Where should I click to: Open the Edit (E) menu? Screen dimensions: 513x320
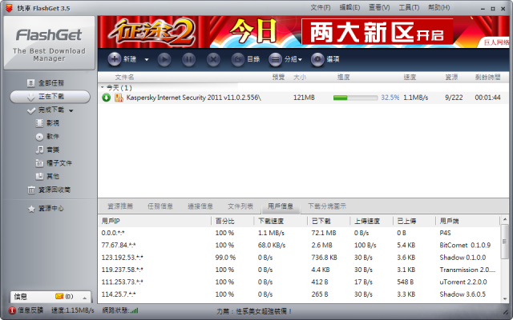click(x=349, y=7)
